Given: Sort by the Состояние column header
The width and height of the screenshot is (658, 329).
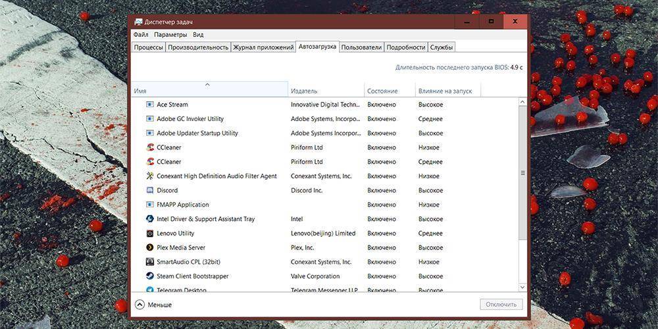Looking at the screenshot, I should coord(382,91).
